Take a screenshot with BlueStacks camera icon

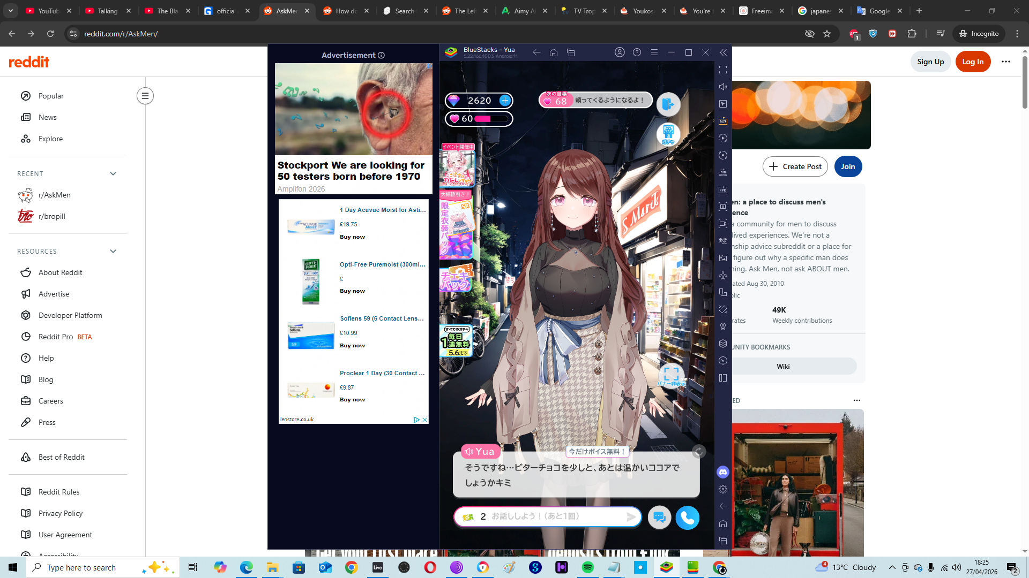[x=723, y=207]
